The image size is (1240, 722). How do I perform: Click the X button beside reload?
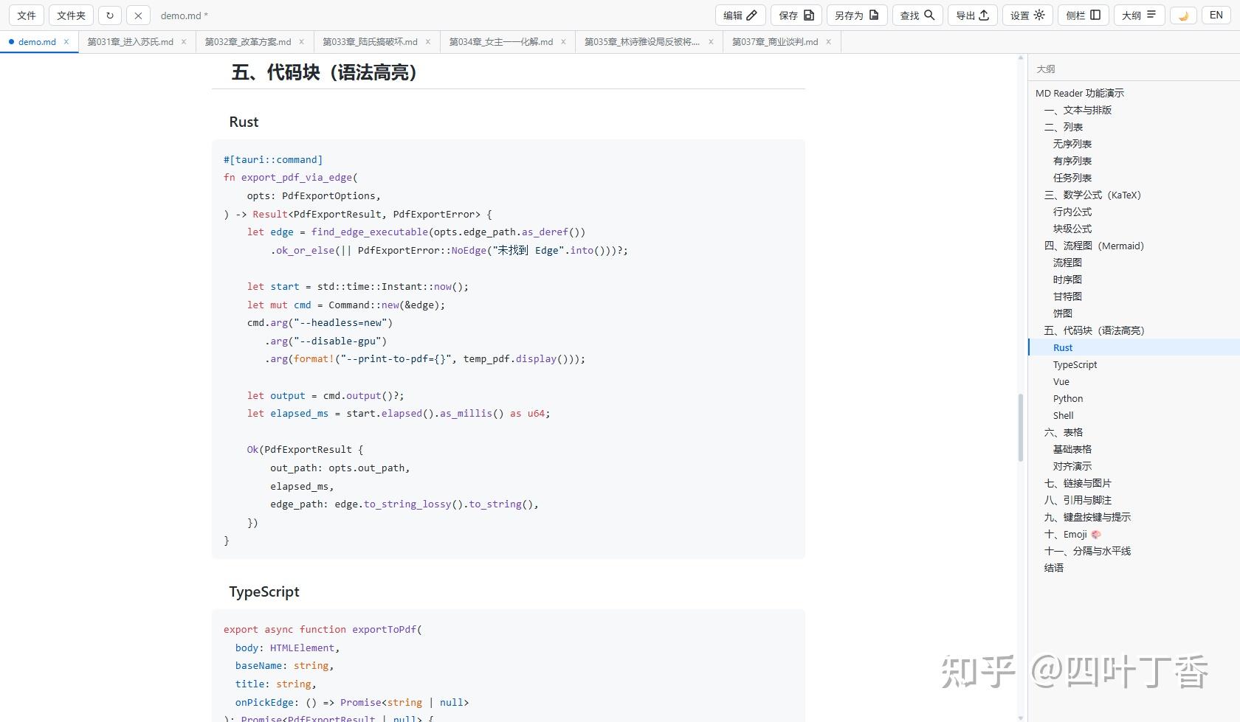[138, 15]
